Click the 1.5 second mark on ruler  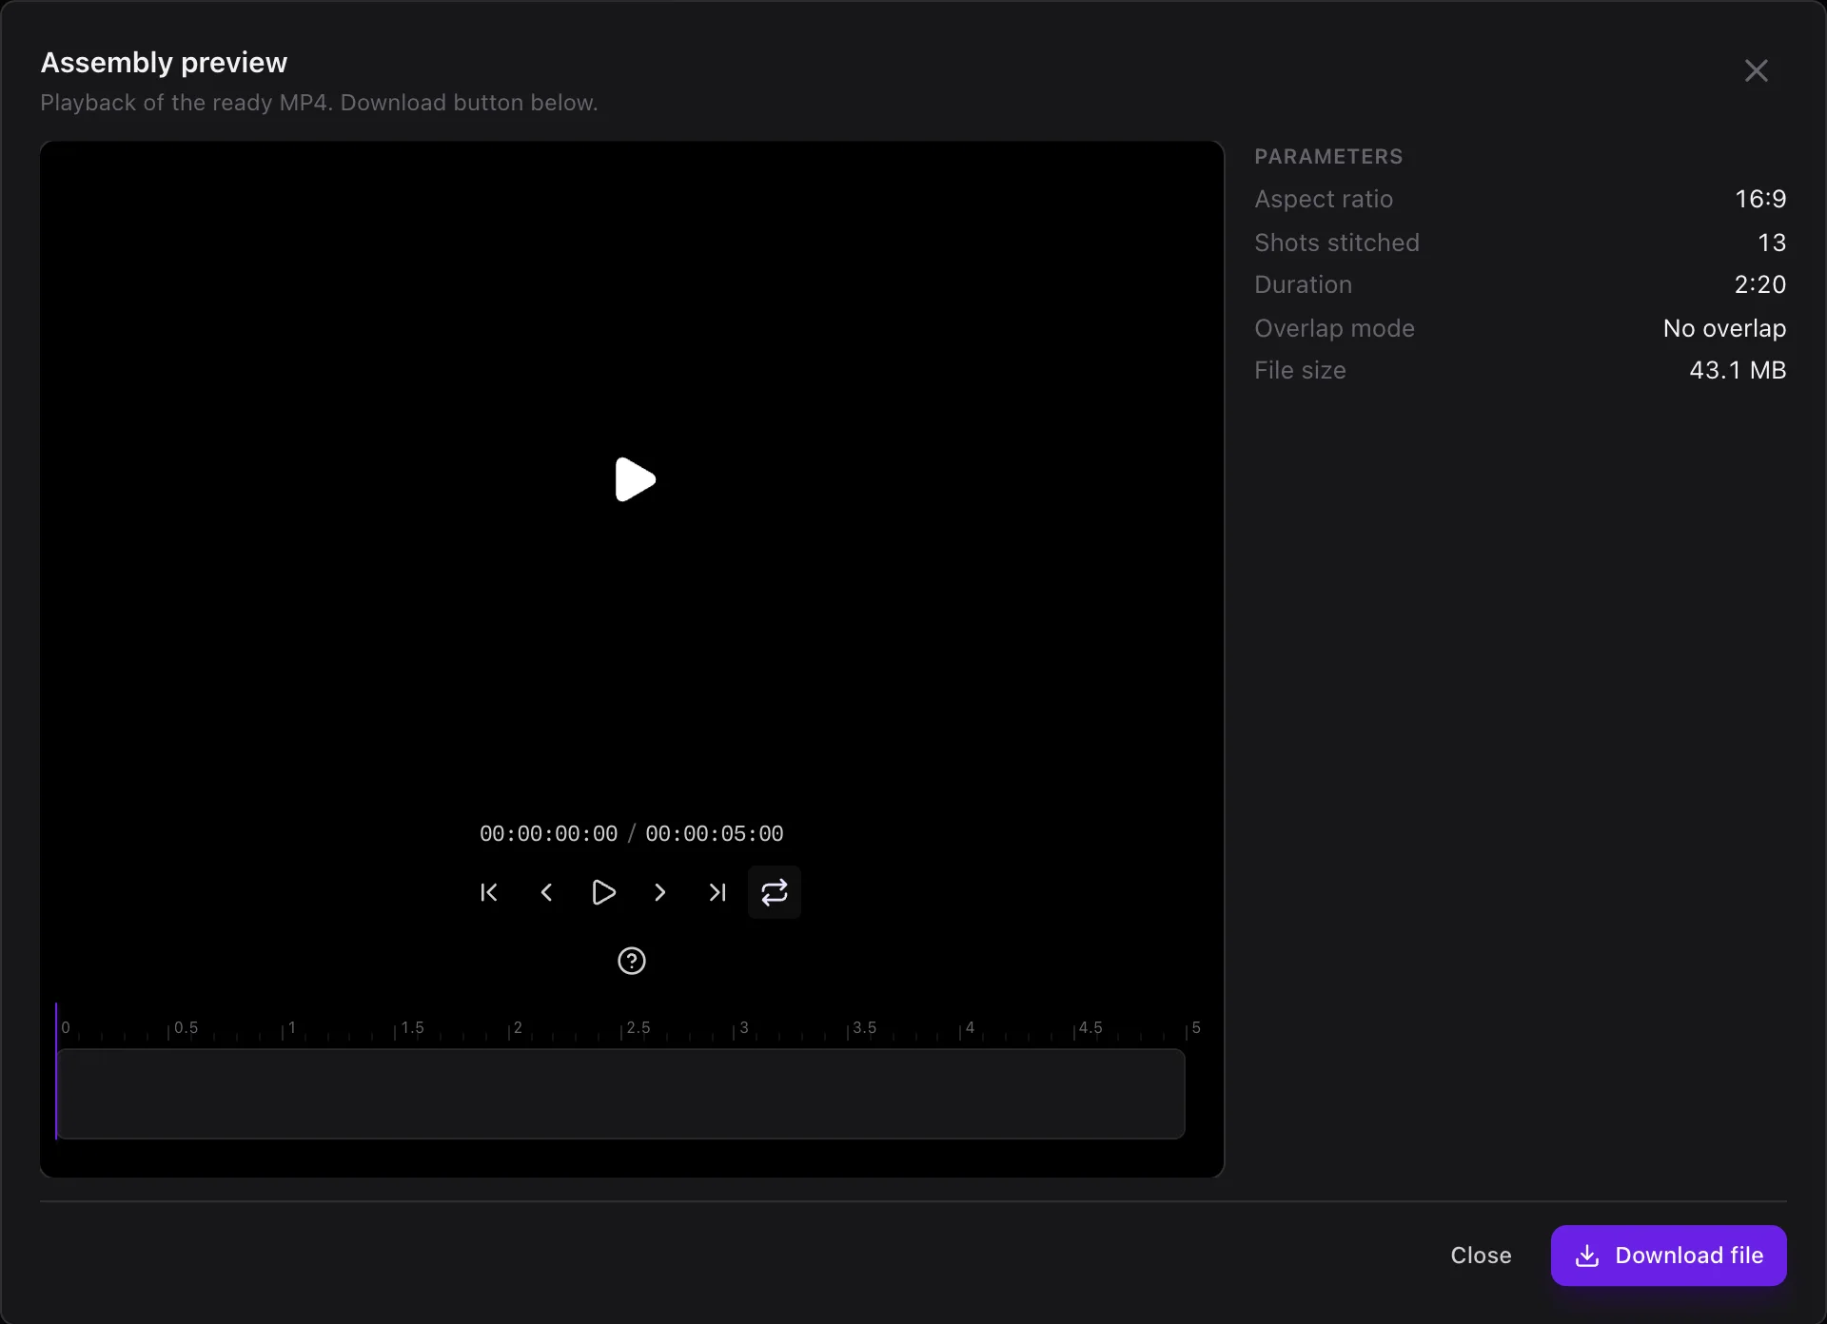click(x=412, y=1028)
